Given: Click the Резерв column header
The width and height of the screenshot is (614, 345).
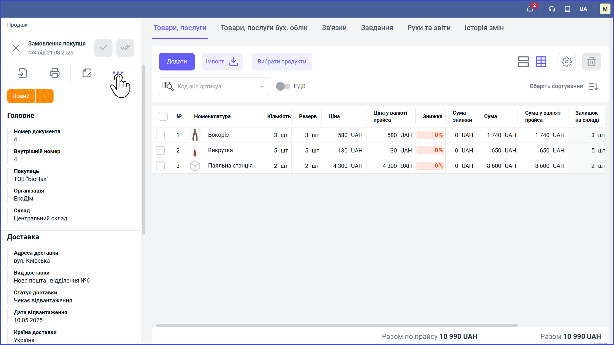Looking at the screenshot, I should 308,117.
